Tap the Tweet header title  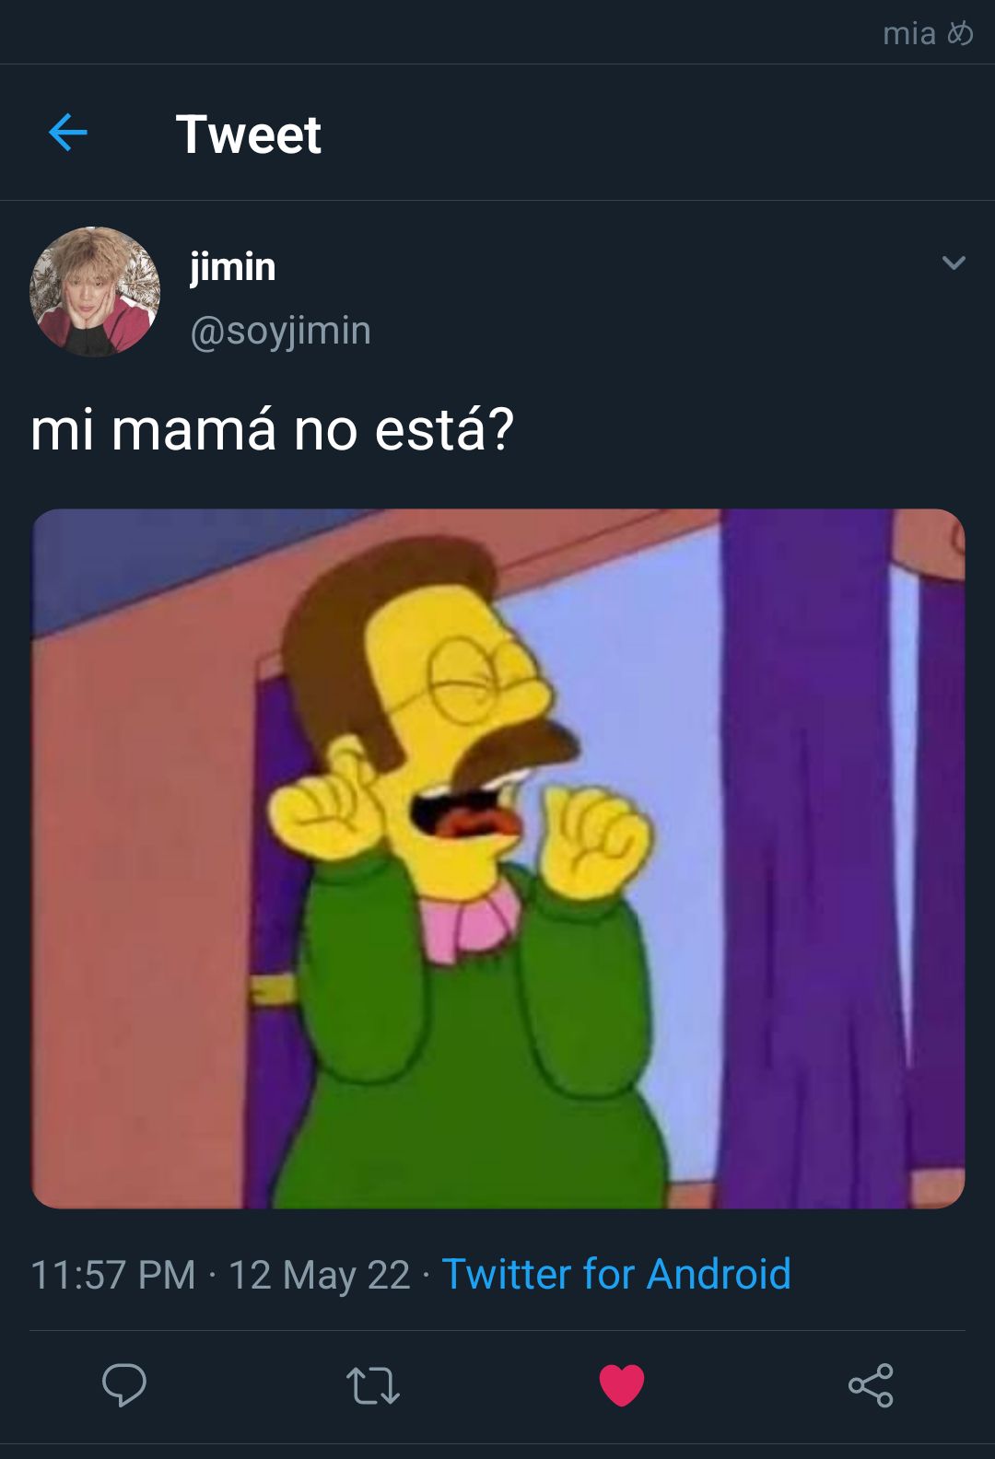click(248, 134)
